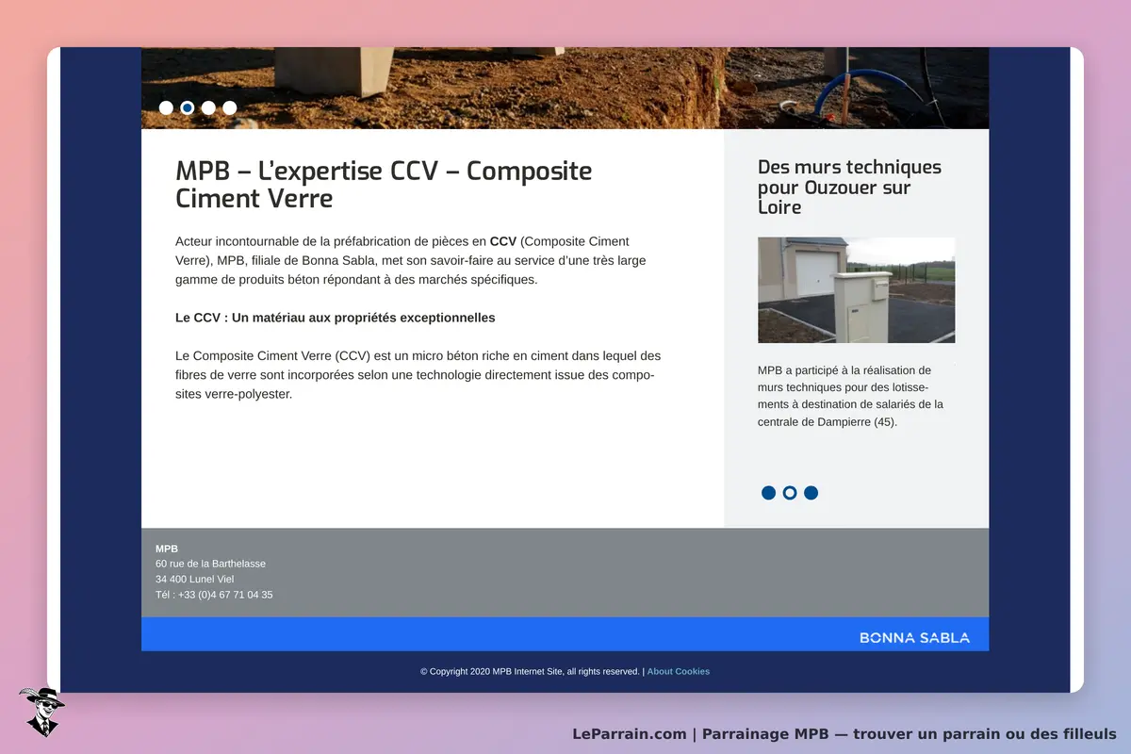1131x754 pixels.
Task: Click the address line 60 rue de la Barthelasse
Action: point(210,564)
